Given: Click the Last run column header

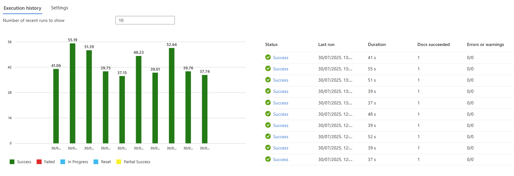Looking at the screenshot, I should click(326, 44).
